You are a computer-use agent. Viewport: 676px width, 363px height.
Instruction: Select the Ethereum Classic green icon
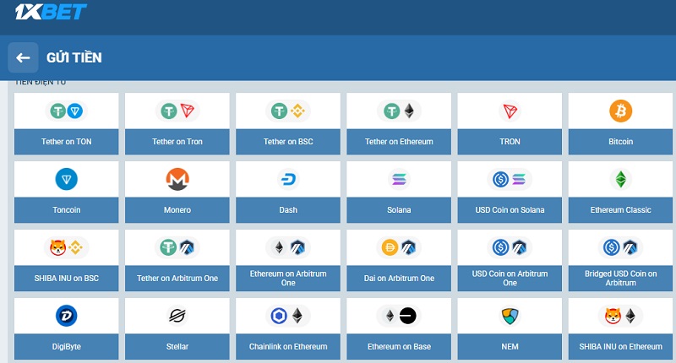pos(620,179)
